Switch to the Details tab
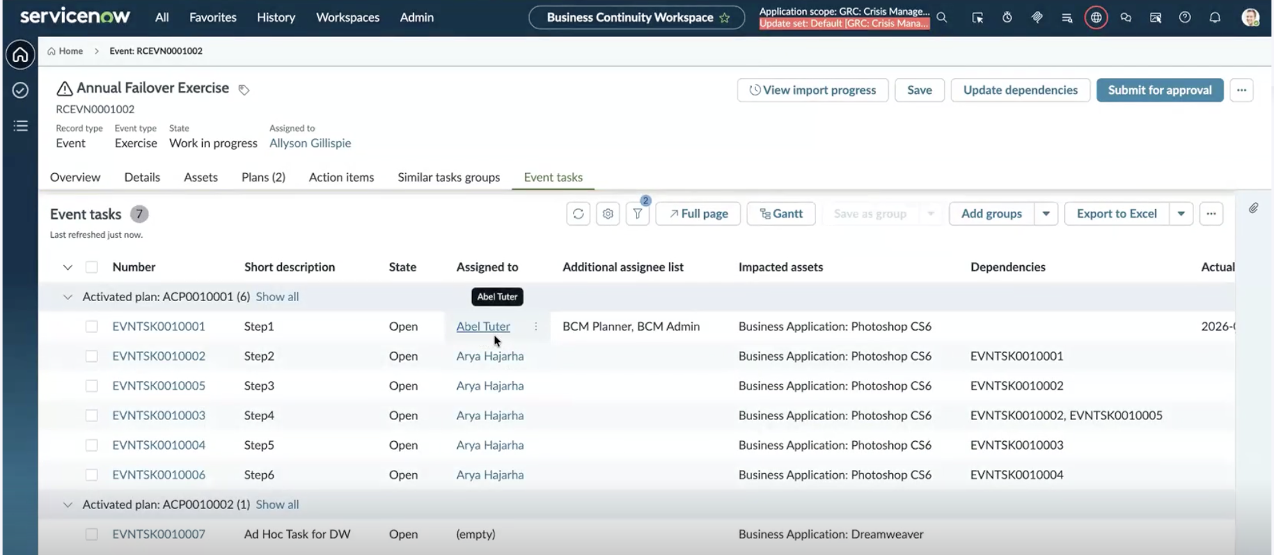The image size is (1274, 555). [x=142, y=177]
